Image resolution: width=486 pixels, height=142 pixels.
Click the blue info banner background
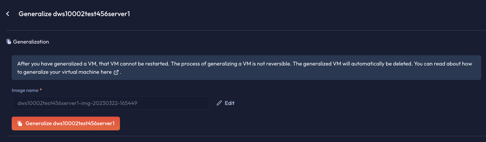pos(246,68)
